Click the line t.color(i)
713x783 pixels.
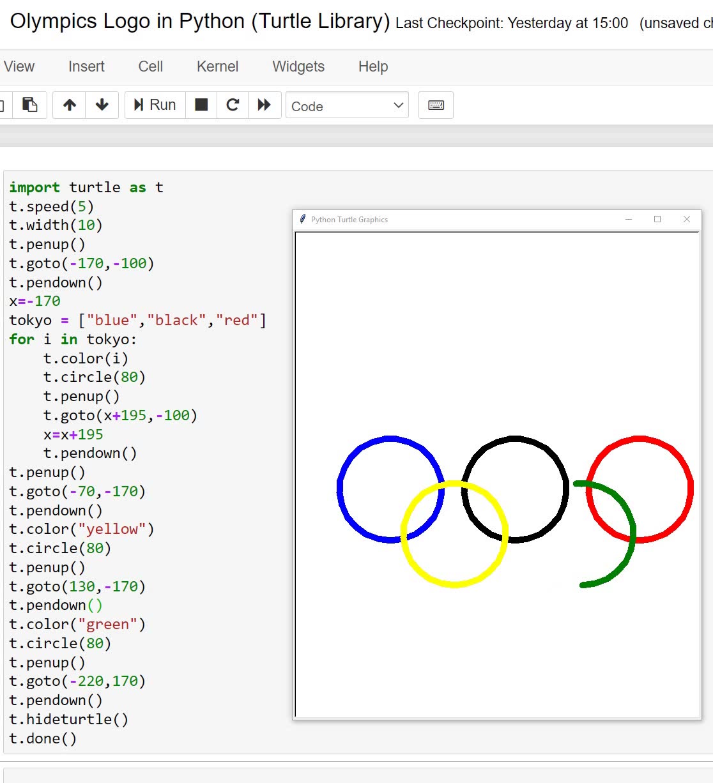click(86, 358)
